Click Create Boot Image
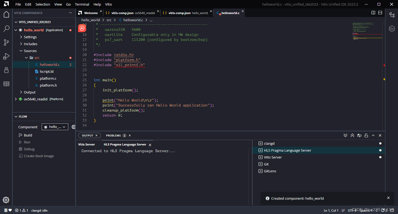The image size is (398, 214). pyautogui.click(x=39, y=156)
